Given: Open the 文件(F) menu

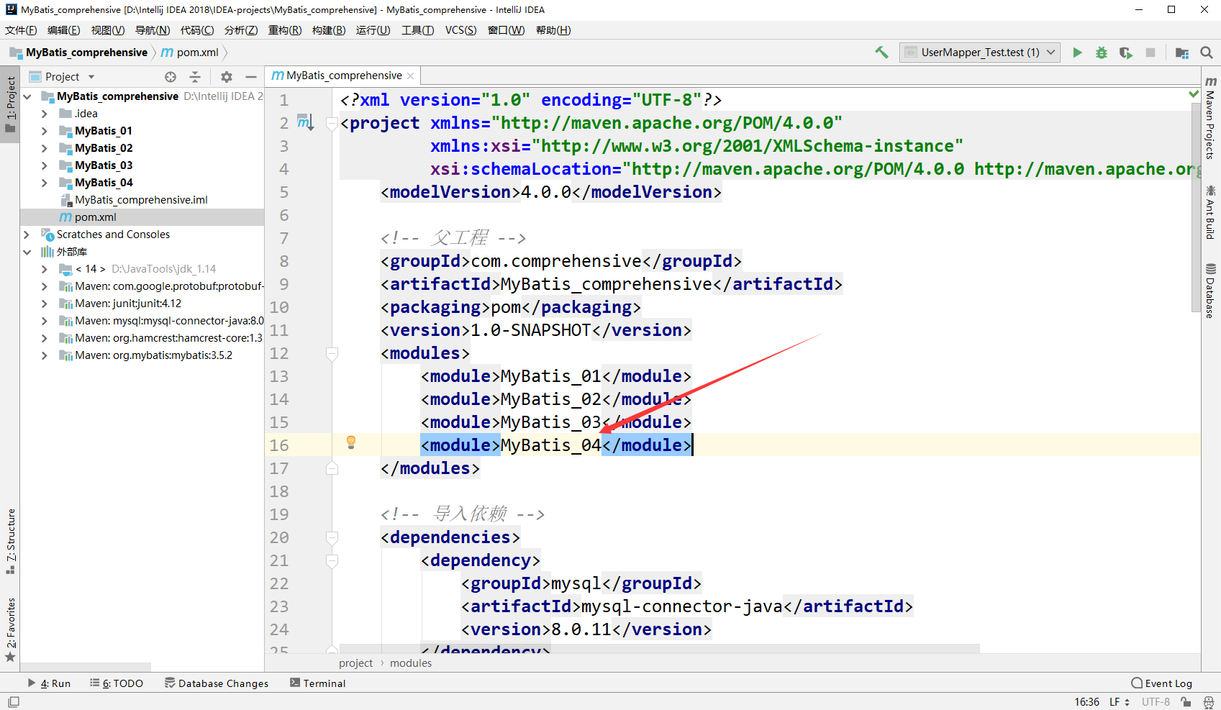Looking at the screenshot, I should [x=21, y=30].
